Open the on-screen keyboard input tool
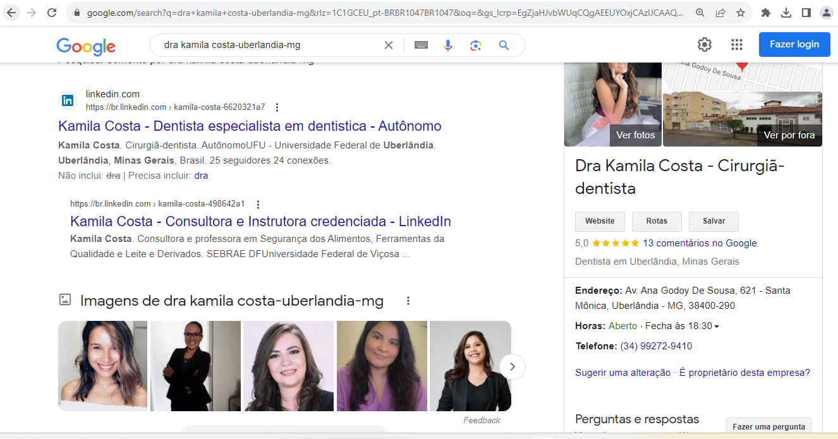838x439 pixels. [421, 45]
